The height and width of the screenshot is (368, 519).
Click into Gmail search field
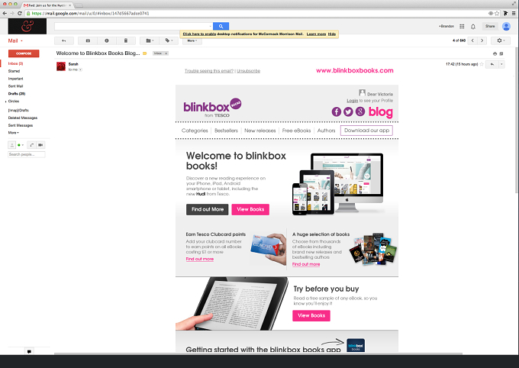coord(132,26)
